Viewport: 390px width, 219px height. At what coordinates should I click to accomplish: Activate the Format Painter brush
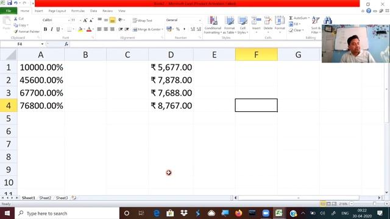(27, 32)
